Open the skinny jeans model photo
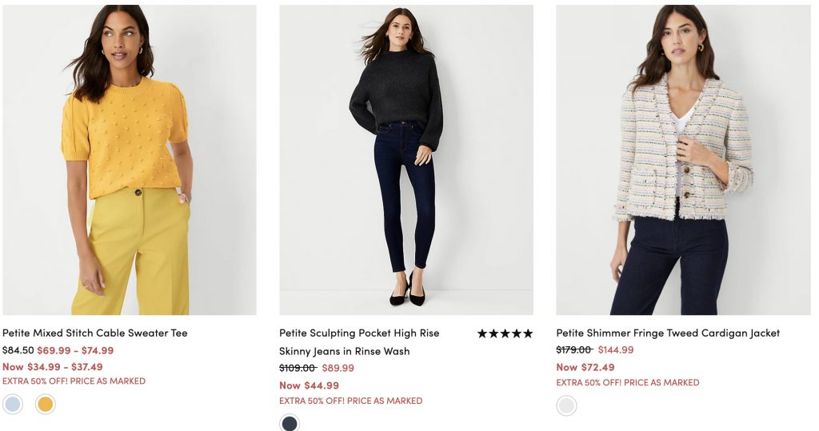Viewport: 819px width, 431px height. pos(406,160)
